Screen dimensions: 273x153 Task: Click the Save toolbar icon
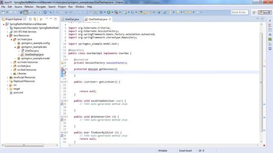point(11,12)
